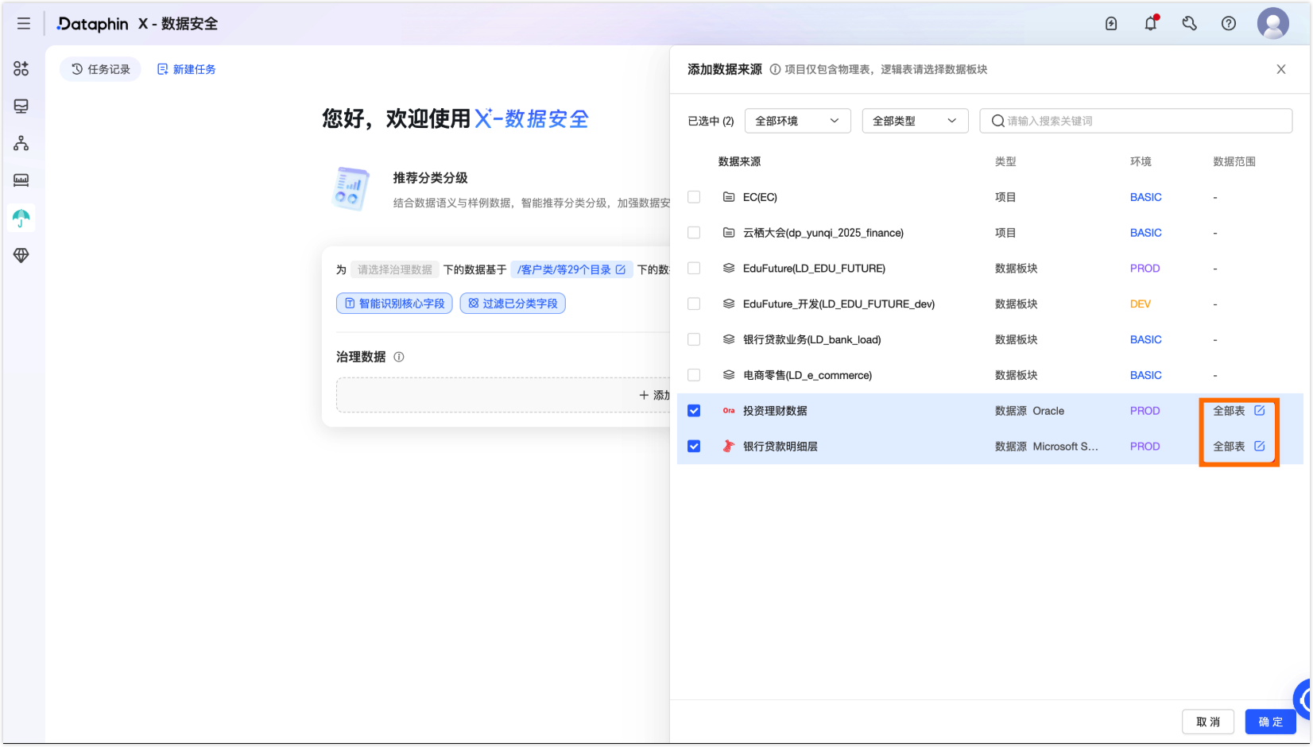Tick the 电商零售(LD_e_commerce) checkbox
This screenshot has width=1313, height=747.
pos(694,375)
